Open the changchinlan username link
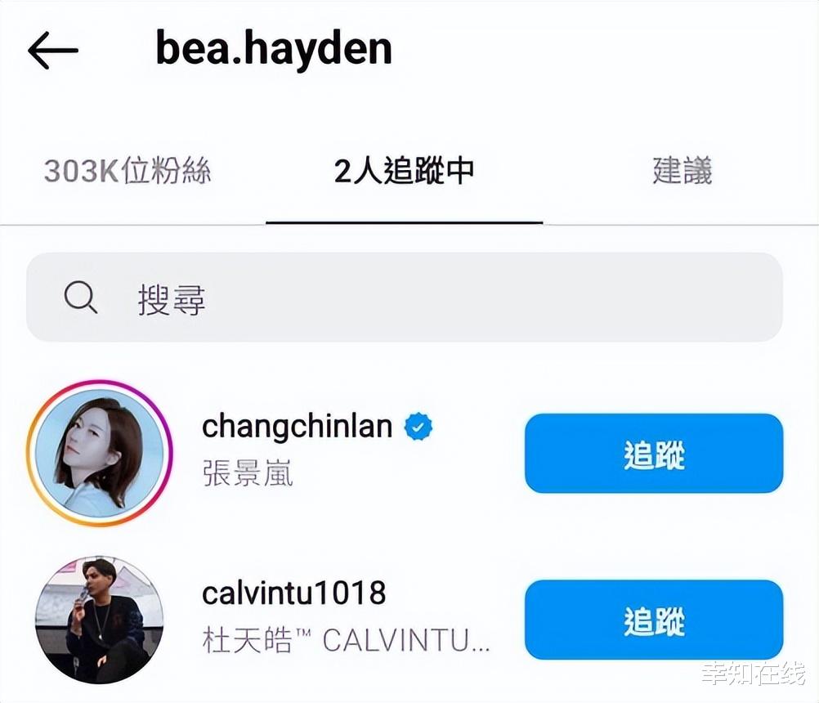This screenshot has width=819, height=703. click(x=297, y=427)
